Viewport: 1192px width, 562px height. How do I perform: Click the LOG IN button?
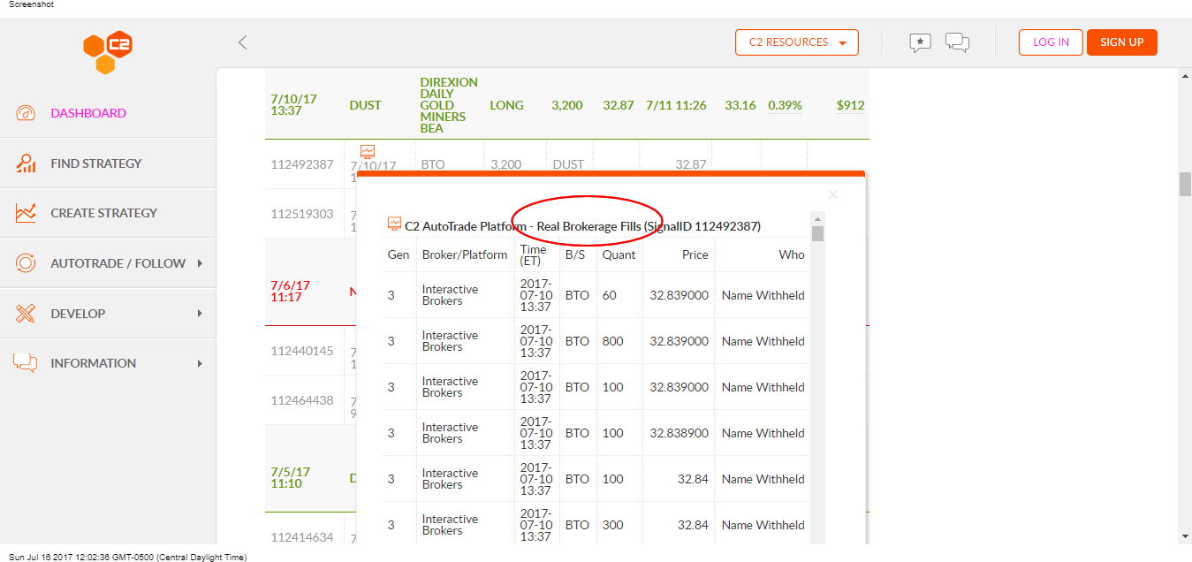(1051, 42)
